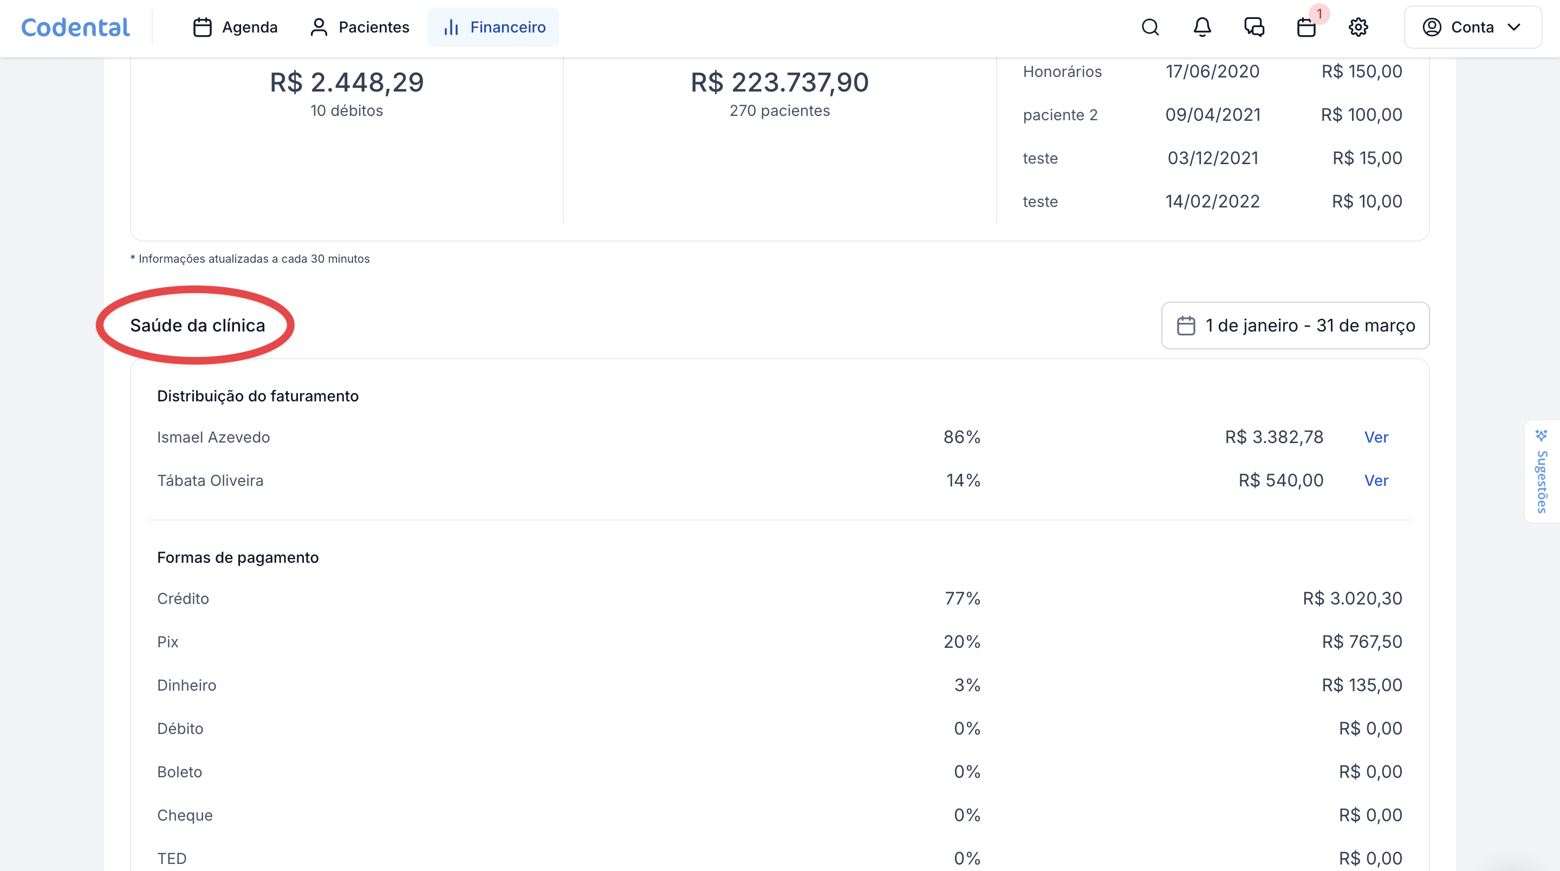Click the R$ 223.737,90 total amount
The width and height of the screenshot is (1560, 871).
tap(779, 82)
